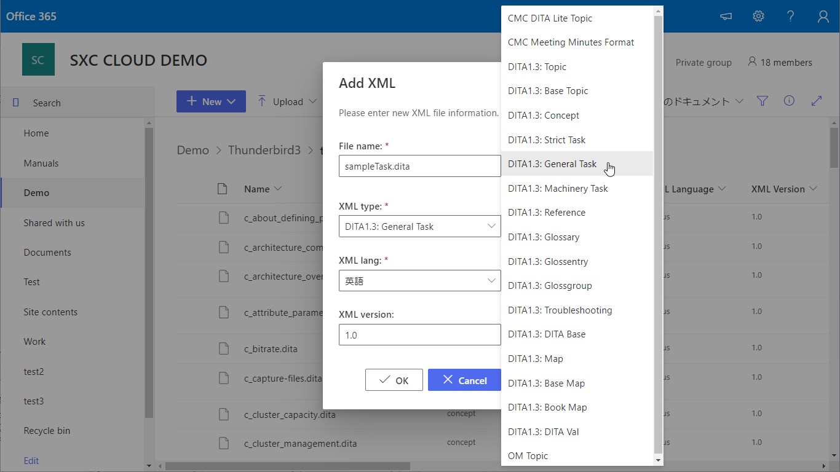Click the XML version text field
The height and width of the screenshot is (472, 840).
click(419, 335)
